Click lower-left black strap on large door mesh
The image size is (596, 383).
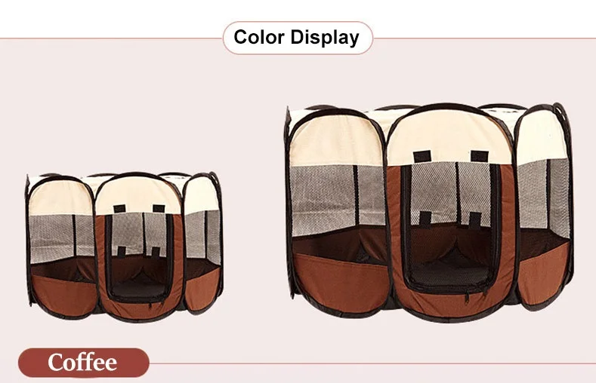coord(425,219)
